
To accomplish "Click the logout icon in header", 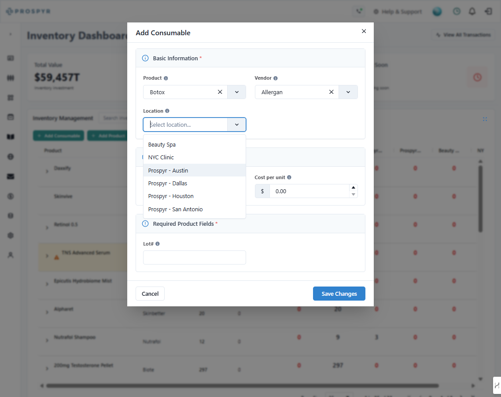I will (x=488, y=11).
